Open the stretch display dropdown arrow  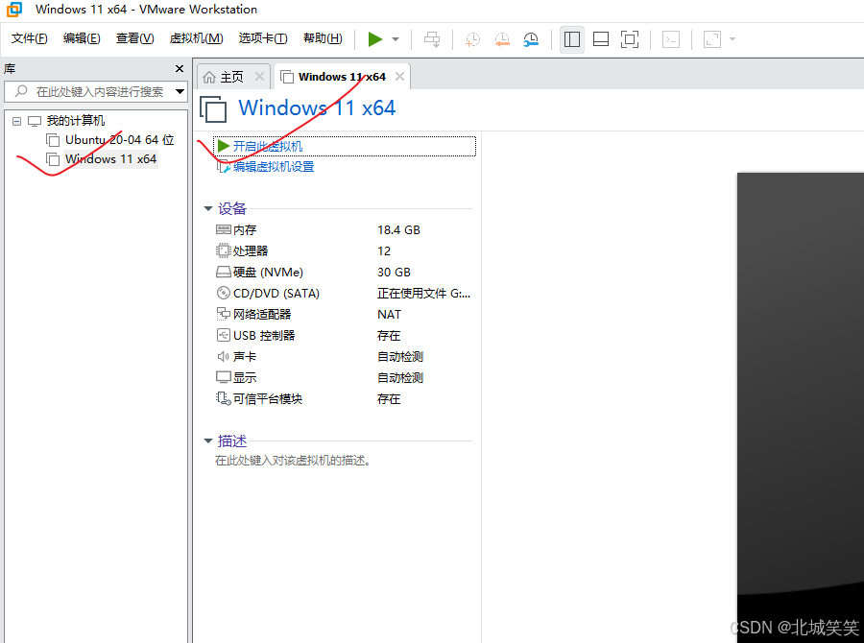point(732,39)
